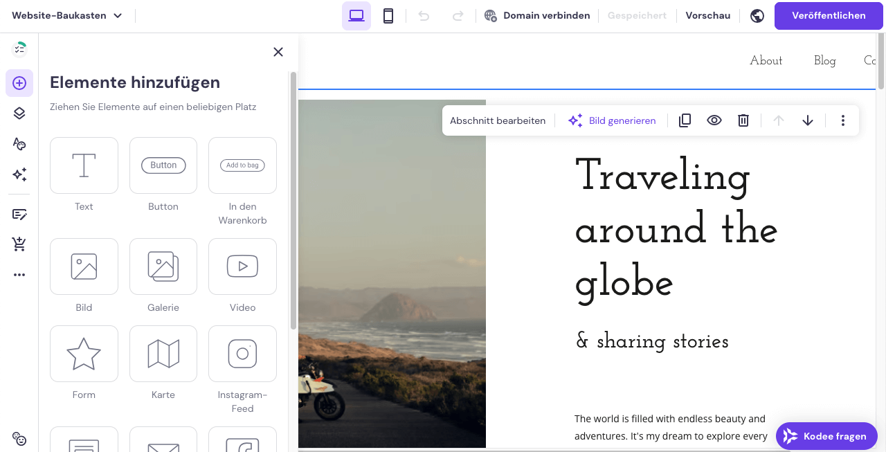The width and height of the screenshot is (886, 452).
Task: Click the undo arrow icon
Action: click(424, 15)
